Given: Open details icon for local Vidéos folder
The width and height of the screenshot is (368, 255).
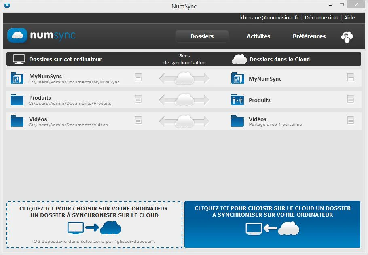Looking at the screenshot, I should [x=138, y=120].
